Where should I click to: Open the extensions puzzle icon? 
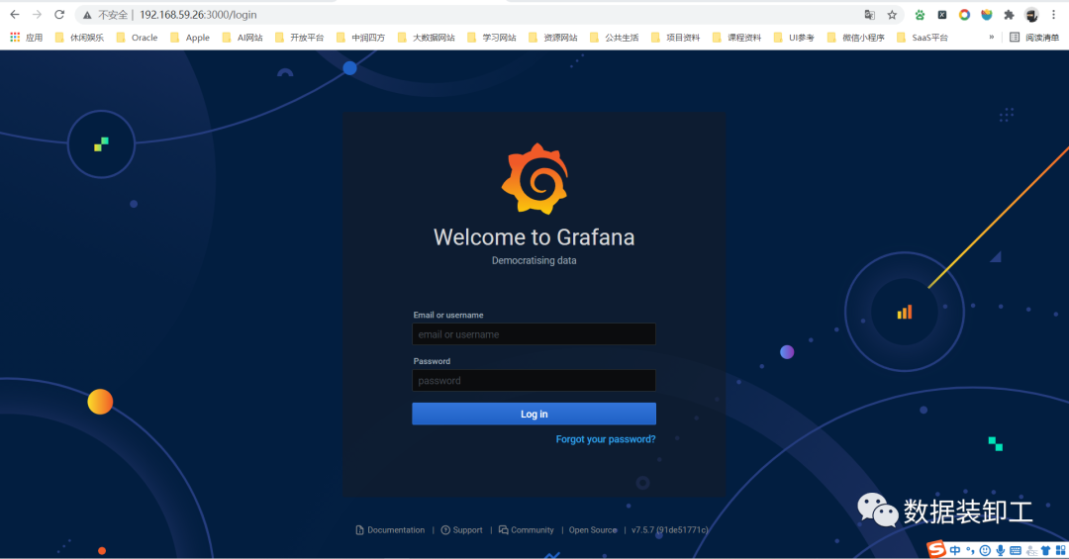click(x=1009, y=15)
